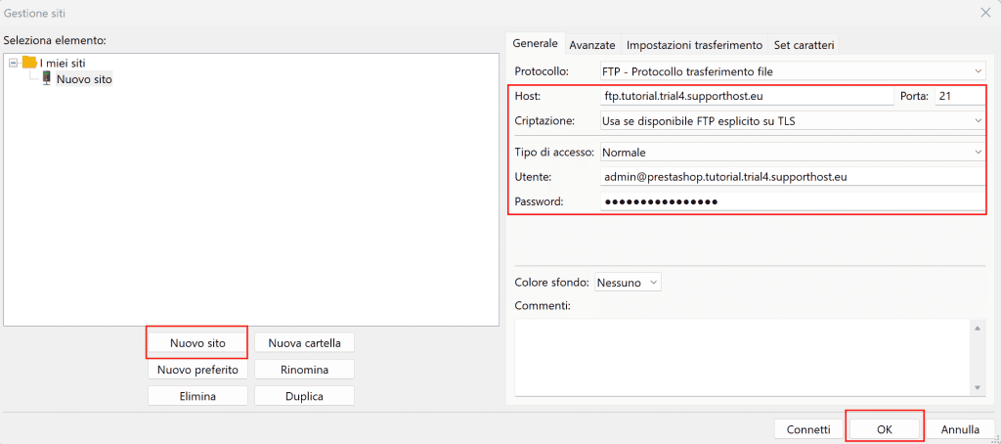Click the Elimina button
The image size is (1001, 444).
coord(197,396)
